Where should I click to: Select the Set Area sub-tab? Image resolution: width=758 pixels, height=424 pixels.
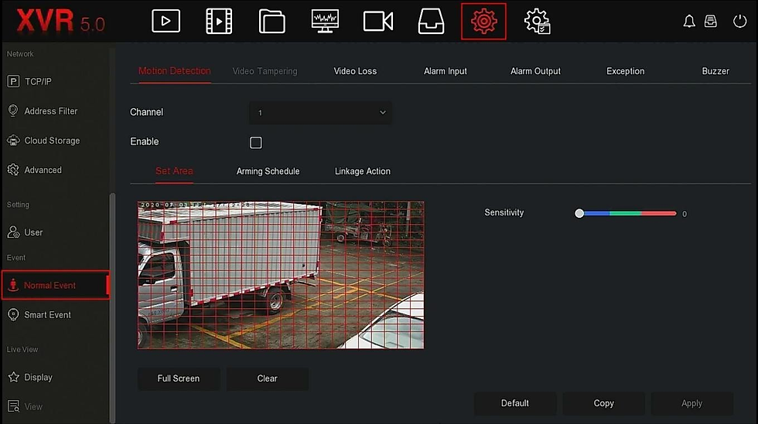(174, 171)
